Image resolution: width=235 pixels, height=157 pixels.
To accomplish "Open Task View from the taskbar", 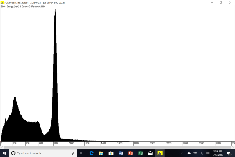I will pos(81,153).
